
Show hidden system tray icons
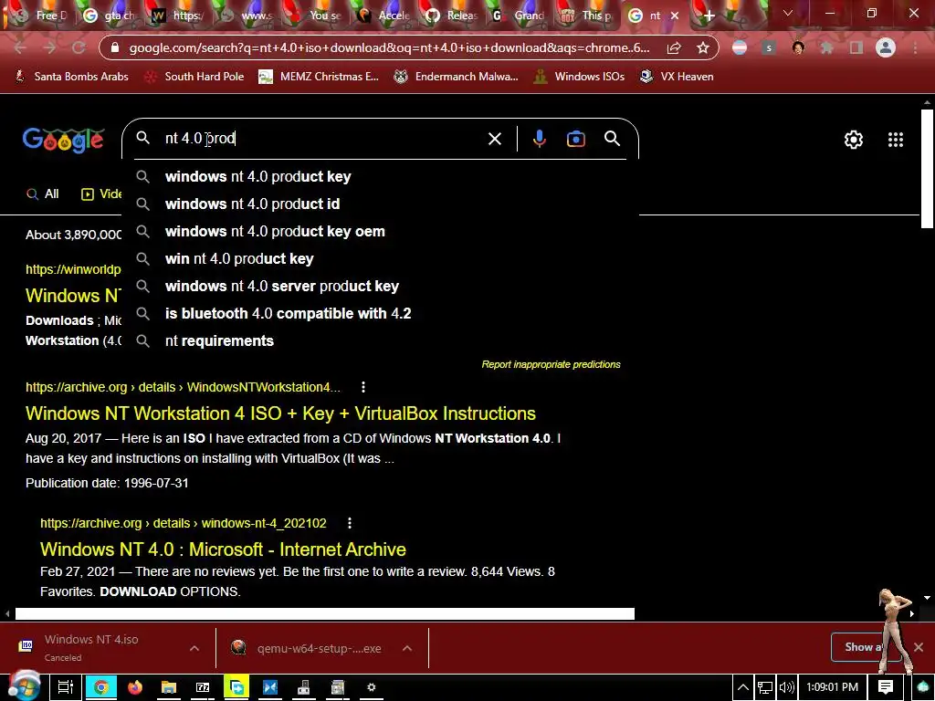tap(743, 687)
